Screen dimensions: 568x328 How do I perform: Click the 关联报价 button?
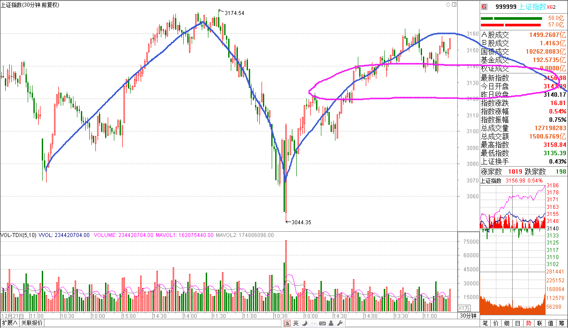point(32,323)
